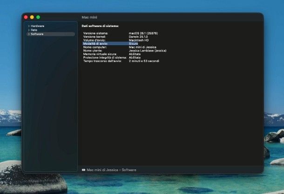284x194 pixels.
Task: Select the 'Volume d'avvio:' label
Action: point(94,40)
